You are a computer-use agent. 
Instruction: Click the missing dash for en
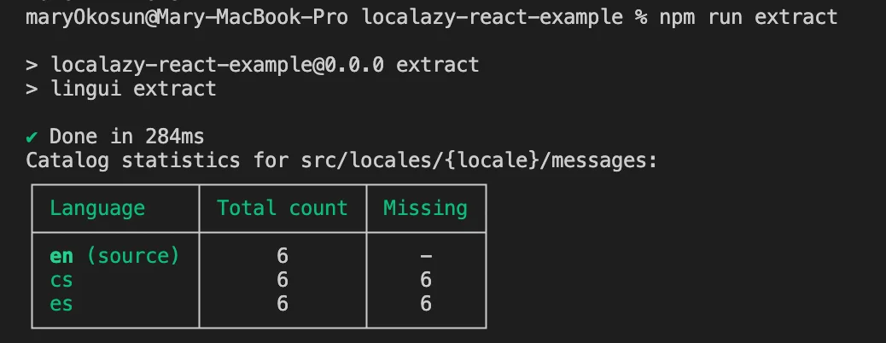click(426, 256)
